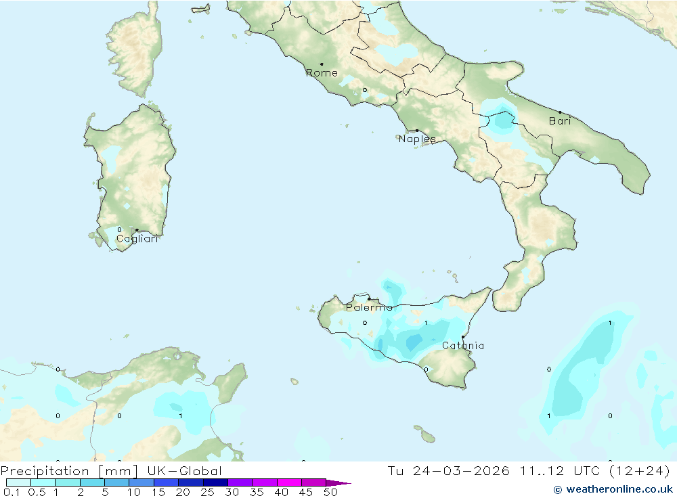Select the 25–30 mm legend color
677x496 pixels.
215,482
